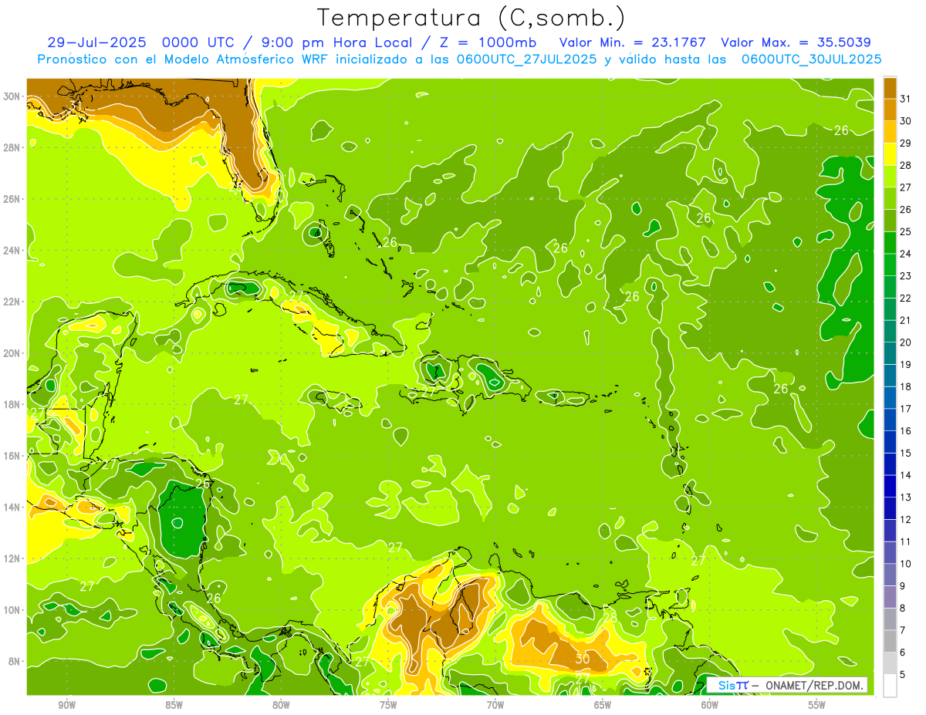Click the 75W longitude axis label
Image resolution: width=926 pixels, height=715 pixels.
click(x=388, y=705)
